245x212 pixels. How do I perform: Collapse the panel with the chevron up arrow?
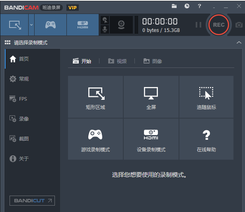click(239, 42)
